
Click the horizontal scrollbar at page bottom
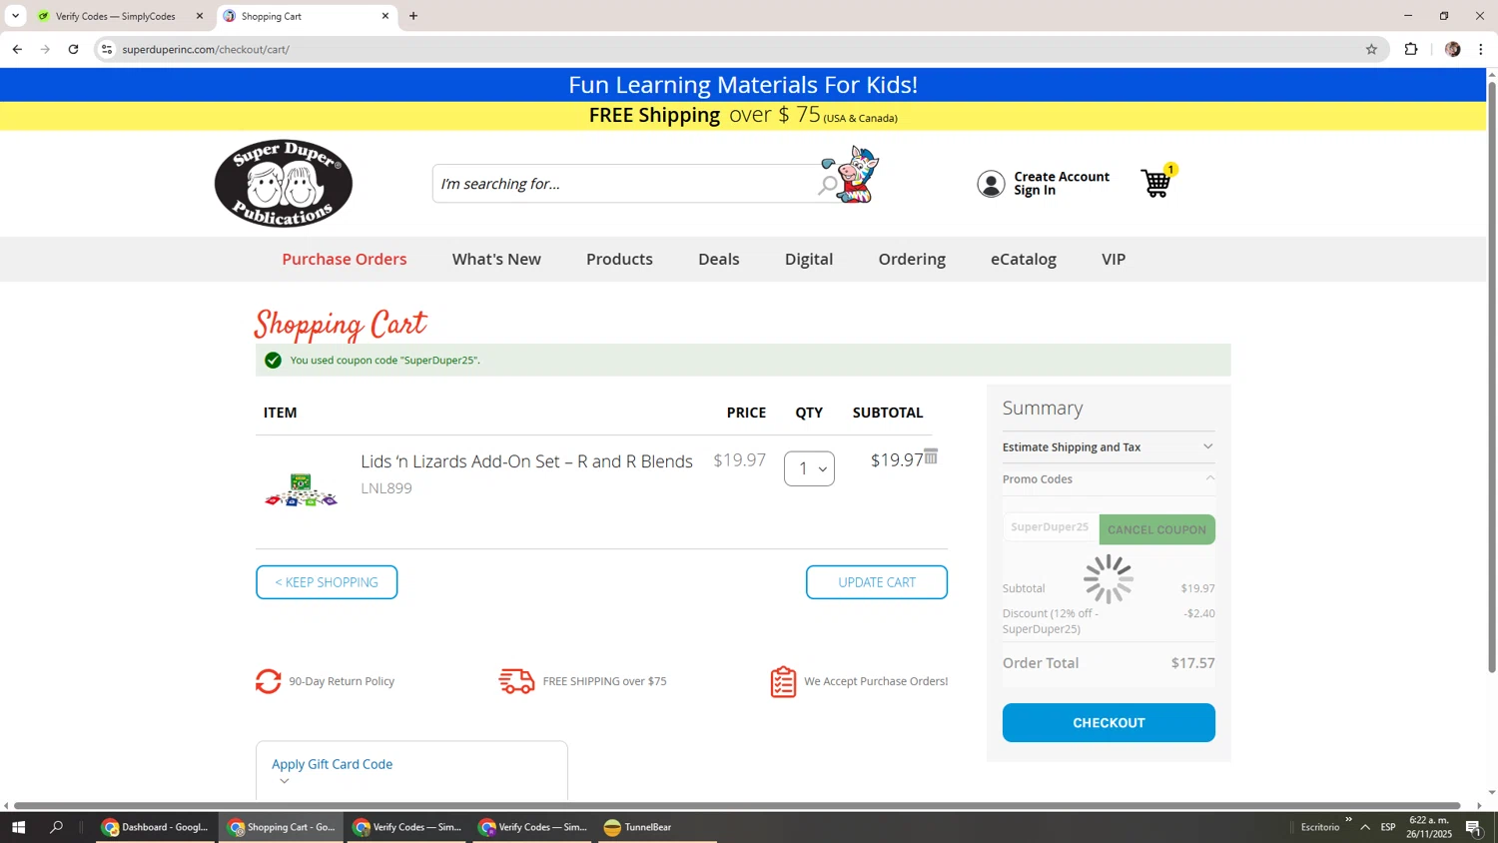pyautogui.click(x=737, y=806)
